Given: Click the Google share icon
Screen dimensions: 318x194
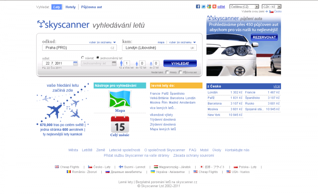Looking at the screenshot, I should [209, 7].
